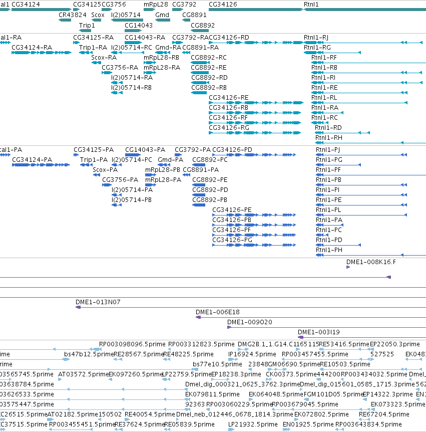
Task: Click the CR43824 gene label
Action: (x=73, y=15)
